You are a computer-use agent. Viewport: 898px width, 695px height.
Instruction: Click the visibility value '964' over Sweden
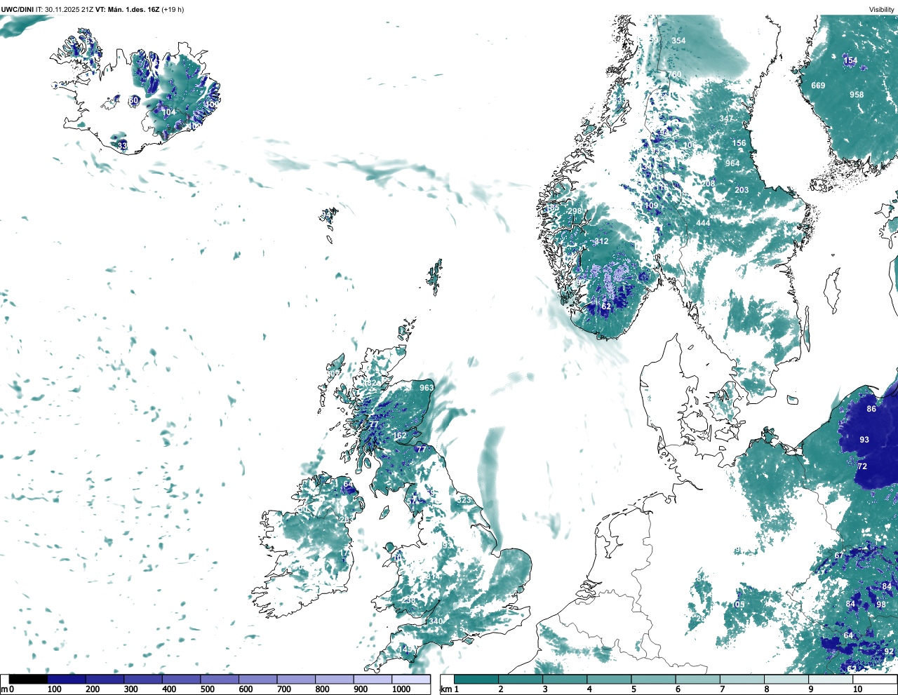(732, 163)
